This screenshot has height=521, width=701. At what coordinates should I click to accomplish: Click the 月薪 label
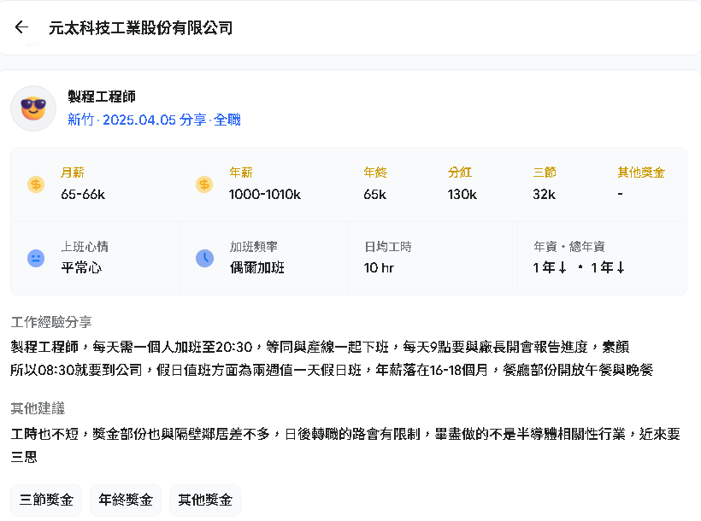point(73,173)
